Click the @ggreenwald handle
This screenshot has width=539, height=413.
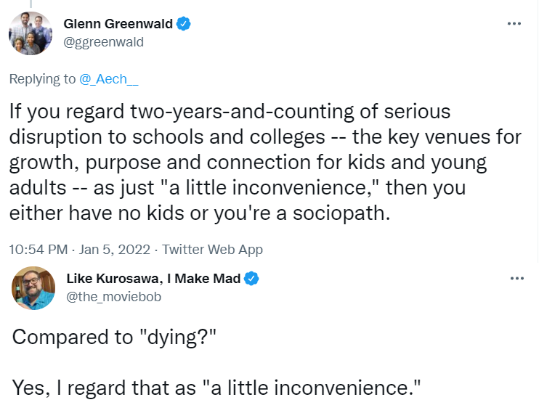[x=103, y=42]
